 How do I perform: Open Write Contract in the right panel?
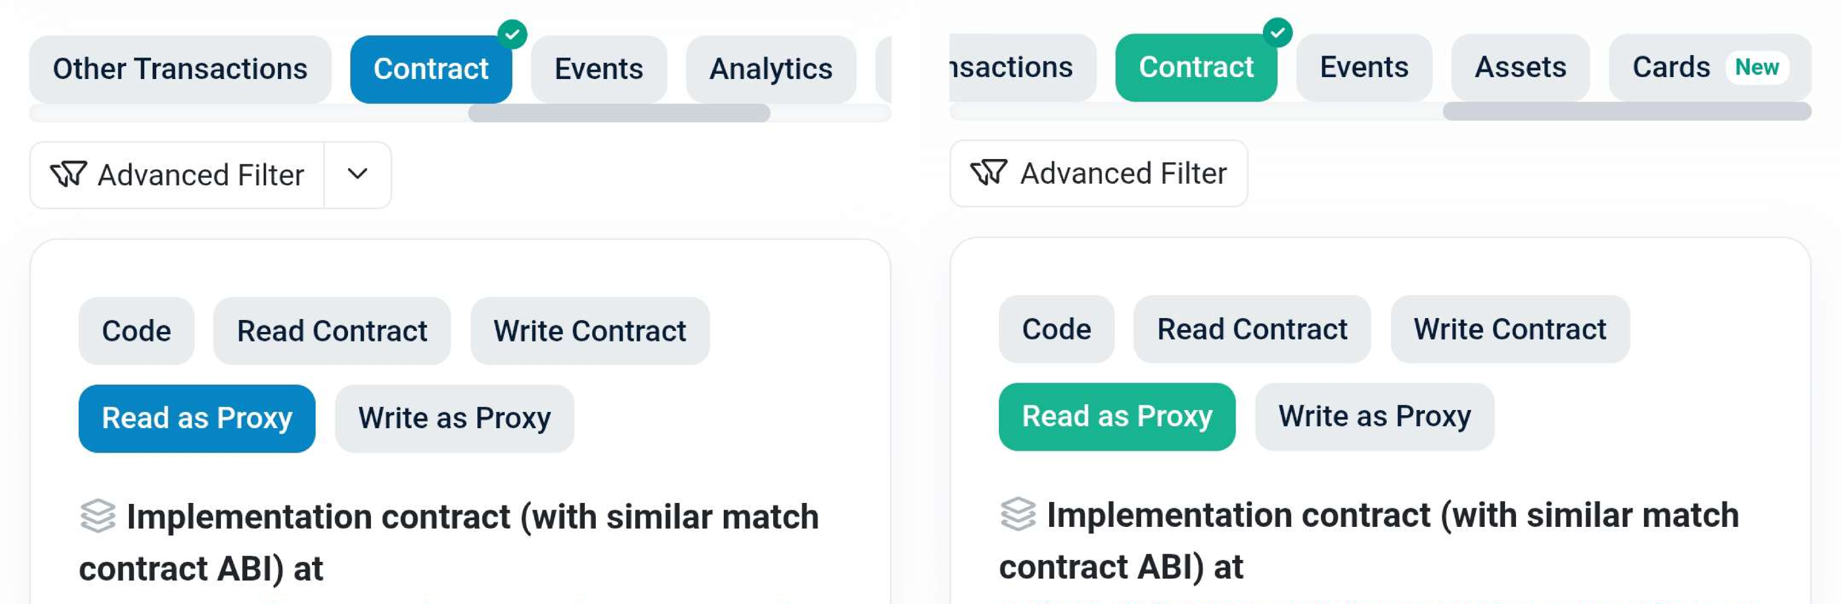(1509, 329)
